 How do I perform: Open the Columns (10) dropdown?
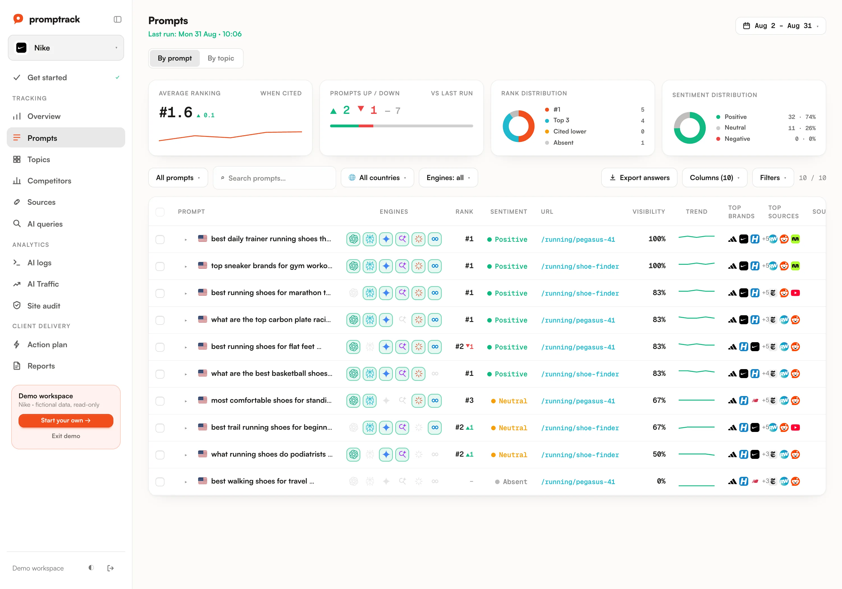point(715,178)
